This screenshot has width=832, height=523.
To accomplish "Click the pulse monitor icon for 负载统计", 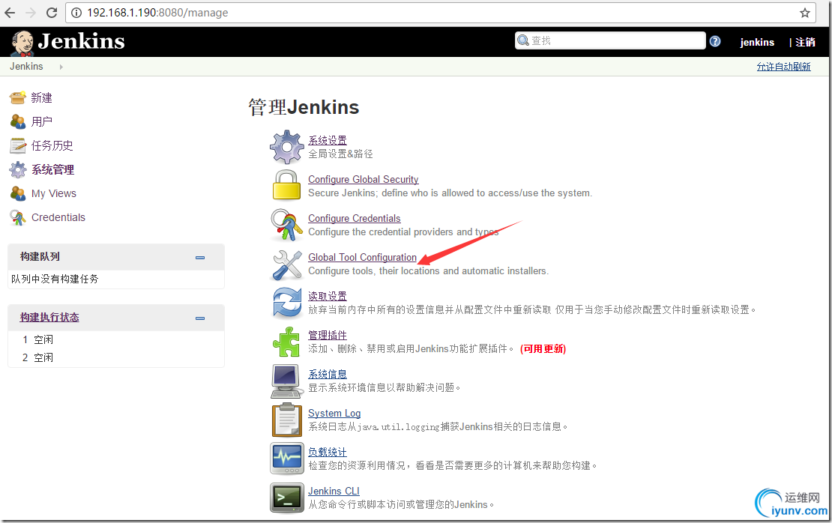I will (x=286, y=459).
